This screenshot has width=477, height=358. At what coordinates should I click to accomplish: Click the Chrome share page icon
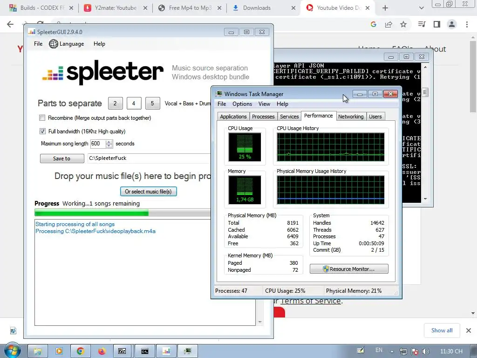pos(388,24)
